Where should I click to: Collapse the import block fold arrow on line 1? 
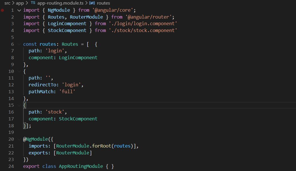tap(19, 10)
